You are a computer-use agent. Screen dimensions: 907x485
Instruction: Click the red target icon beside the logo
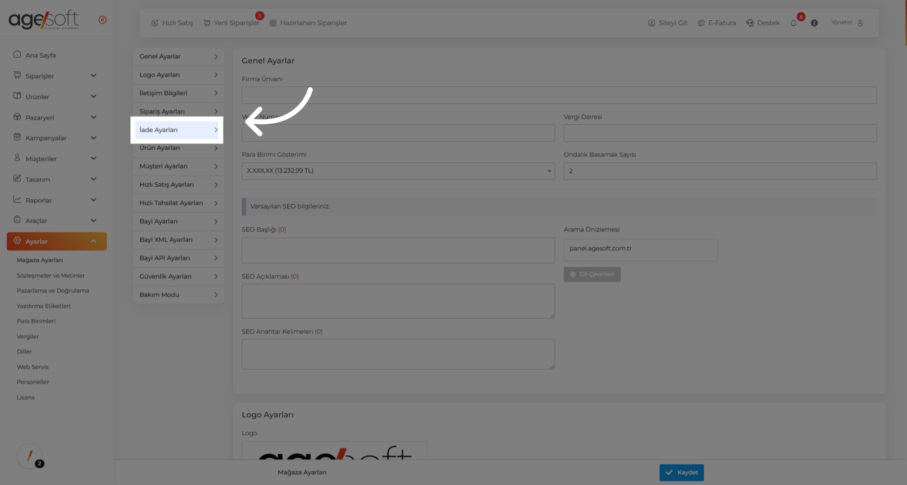point(103,20)
